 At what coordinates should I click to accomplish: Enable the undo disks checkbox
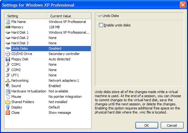tap(101, 25)
